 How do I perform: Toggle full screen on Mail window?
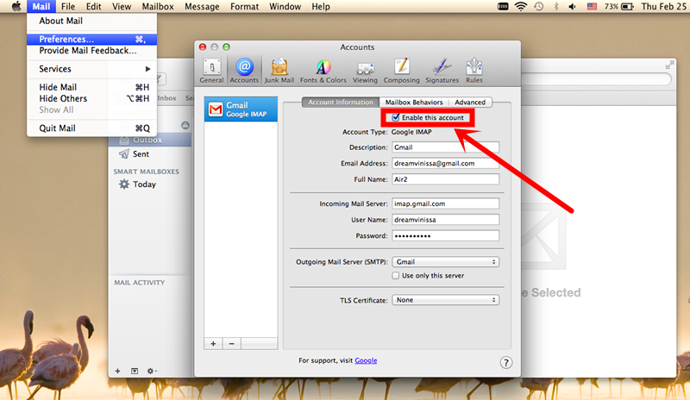[x=669, y=65]
